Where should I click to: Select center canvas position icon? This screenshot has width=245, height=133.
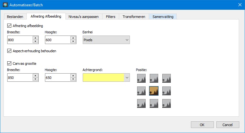pyautogui.click(x=154, y=91)
